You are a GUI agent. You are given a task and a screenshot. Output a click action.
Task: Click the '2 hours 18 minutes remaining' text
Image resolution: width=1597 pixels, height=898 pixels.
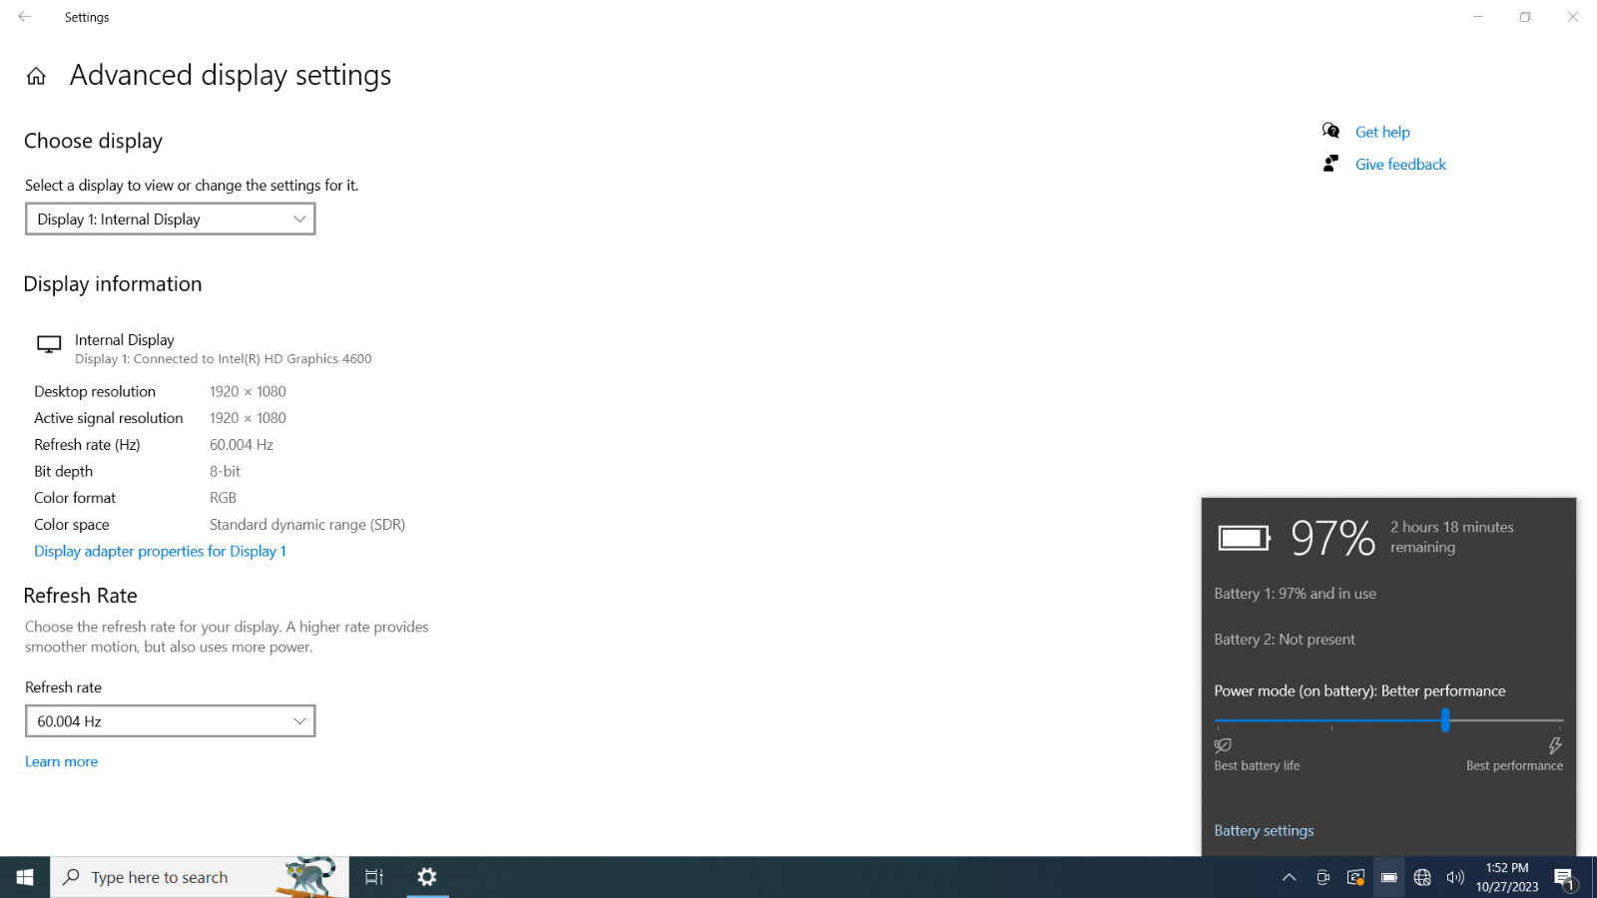point(1452,537)
